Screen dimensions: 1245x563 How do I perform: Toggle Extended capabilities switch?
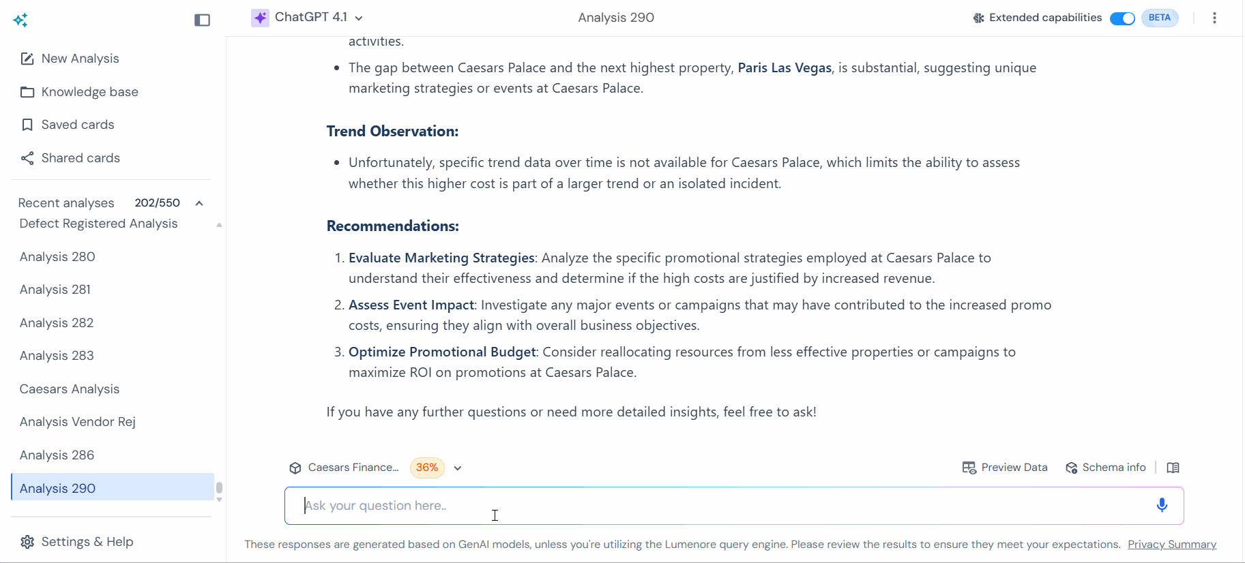pyautogui.click(x=1122, y=18)
